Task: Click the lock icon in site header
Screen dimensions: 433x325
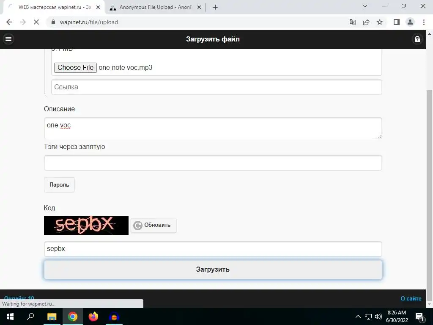Action: click(417, 39)
